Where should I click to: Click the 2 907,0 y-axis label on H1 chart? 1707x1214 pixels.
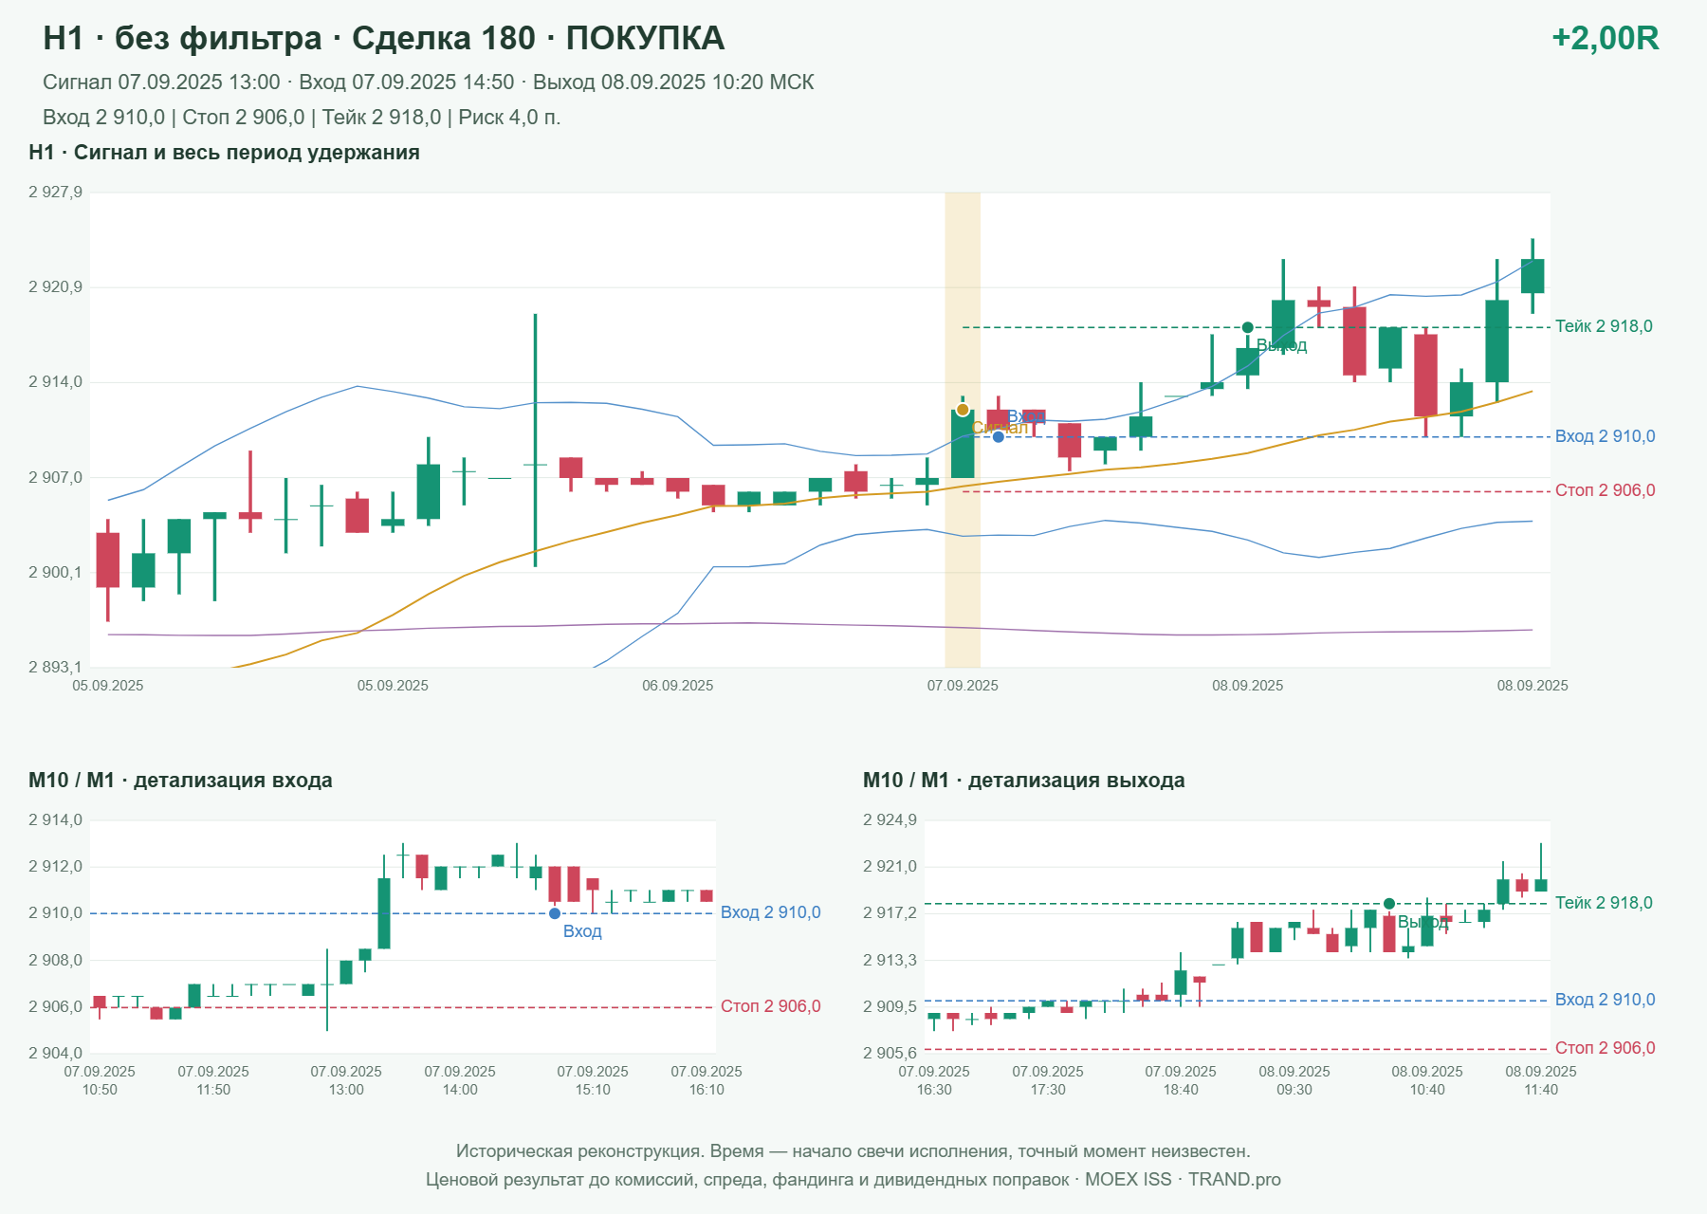click(55, 478)
